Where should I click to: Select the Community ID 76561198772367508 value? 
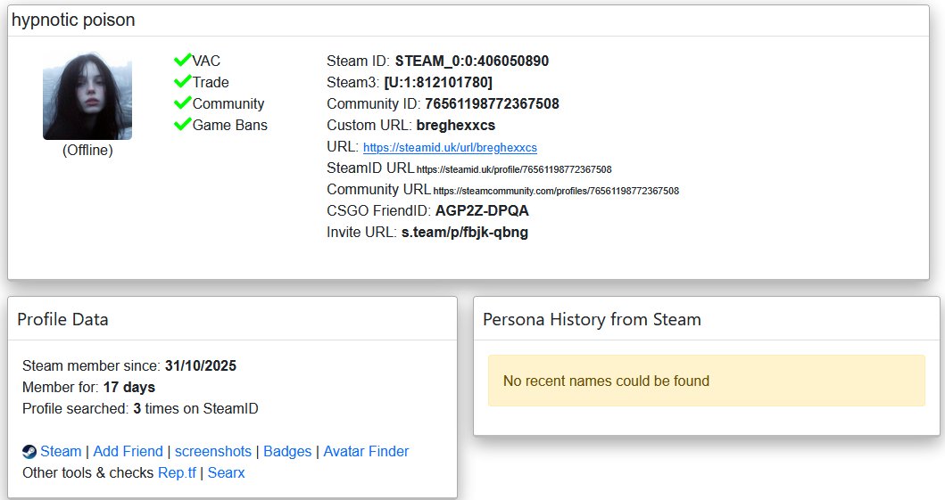coord(492,103)
